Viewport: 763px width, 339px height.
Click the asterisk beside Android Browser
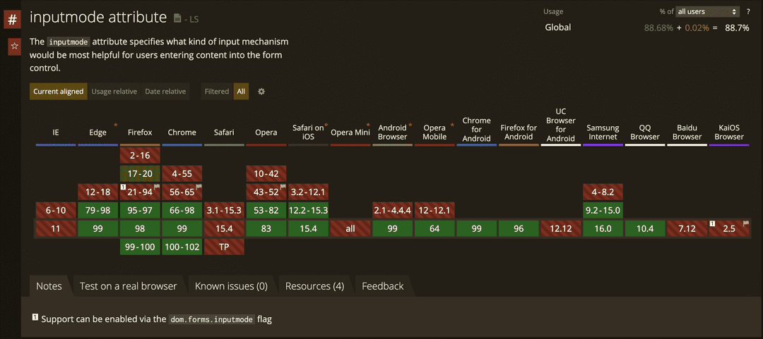pos(410,125)
